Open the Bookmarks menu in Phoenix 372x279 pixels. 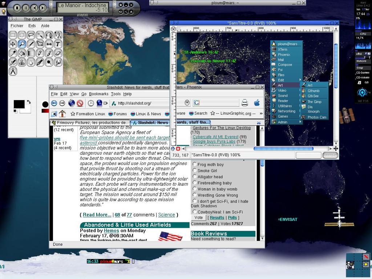(98, 94)
